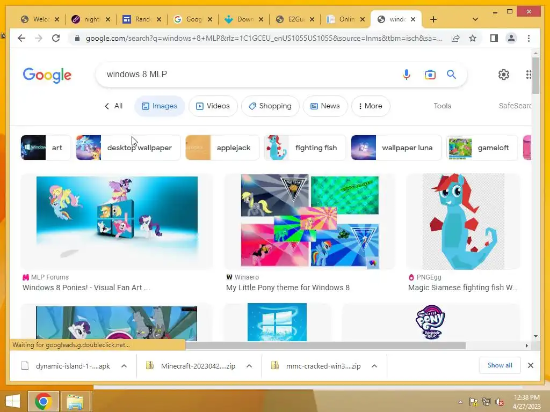Bookmark this page with star icon
This screenshot has width=550, height=412.
tap(473, 38)
